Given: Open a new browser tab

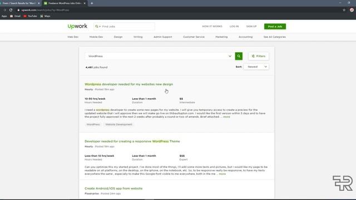Looking at the screenshot, I should tap(92, 3).
